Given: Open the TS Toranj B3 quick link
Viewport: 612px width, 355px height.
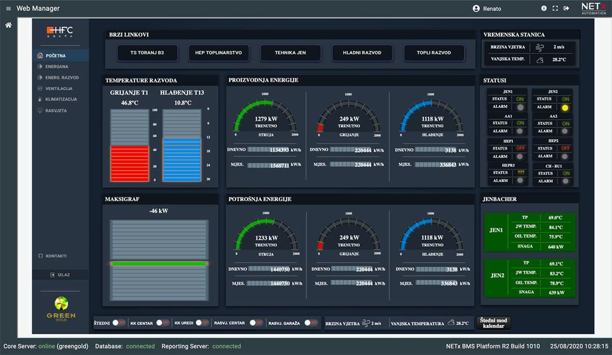Looking at the screenshot, I should point(147,53).
